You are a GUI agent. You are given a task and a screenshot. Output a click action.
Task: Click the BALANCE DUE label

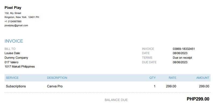coord(116,100)
